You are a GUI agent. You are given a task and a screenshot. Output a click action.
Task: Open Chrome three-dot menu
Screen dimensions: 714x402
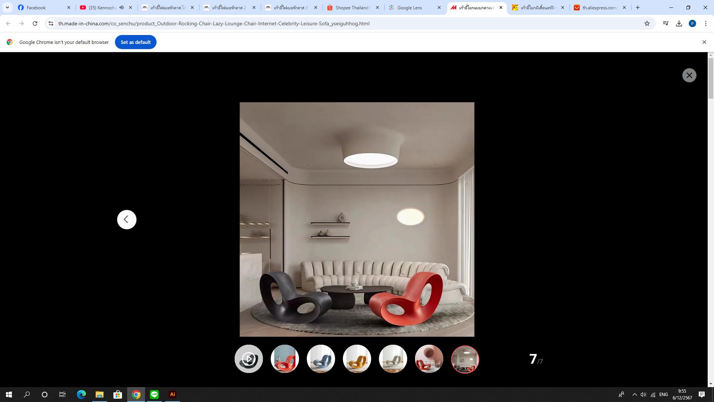[x=706, y=23]
